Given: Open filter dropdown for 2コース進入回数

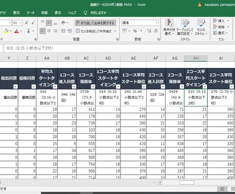Looking at the screenshot, I should [163, 87].
